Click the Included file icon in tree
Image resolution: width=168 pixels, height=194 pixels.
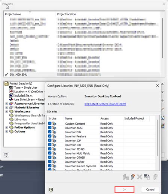pos(11,95)
